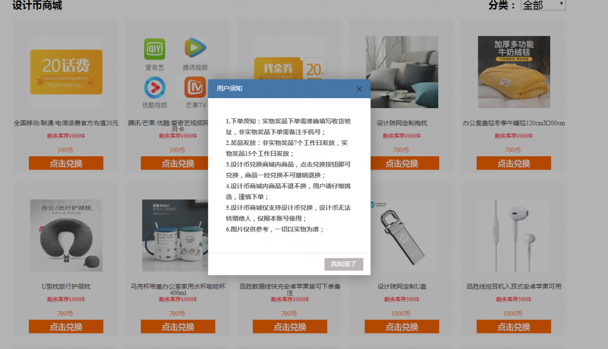Redeem the 全国移动/联通/电信话费 item via 点击兑换
This screenshot has width=608, height=349.
pos(66,163)
